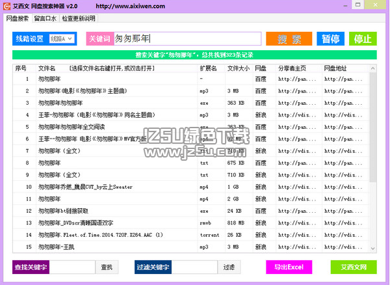Select row 3 匆匆那年匆匆那年
This screenshot has width=390, height=285.
[190, 103]
